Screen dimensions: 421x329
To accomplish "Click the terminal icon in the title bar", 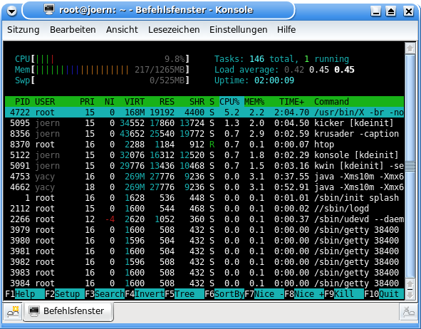I will tap(49, 9).
